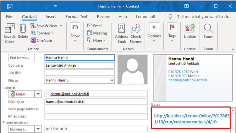Go to the next item arrow
This screenshot has height=133, width=236.
46,7
